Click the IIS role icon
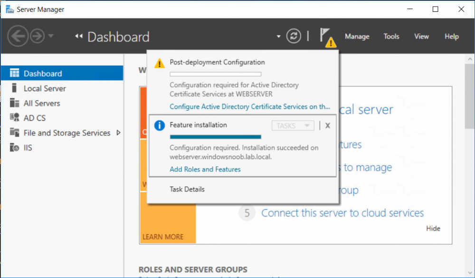The image size is (475, 278). [x=14, y=147]
